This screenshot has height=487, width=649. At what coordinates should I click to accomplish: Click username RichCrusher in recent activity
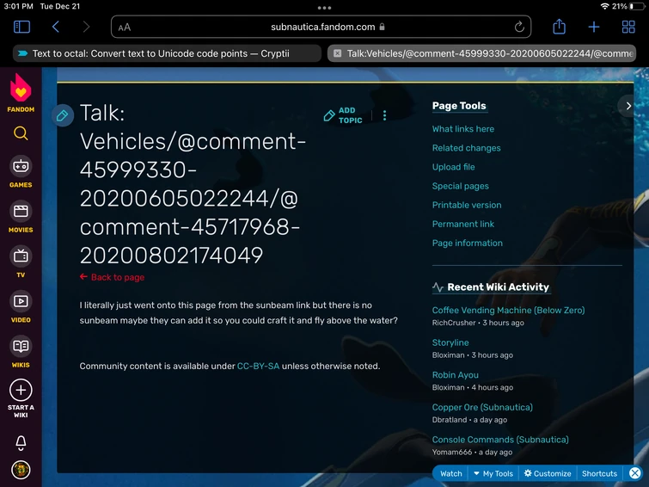(454, 323)
